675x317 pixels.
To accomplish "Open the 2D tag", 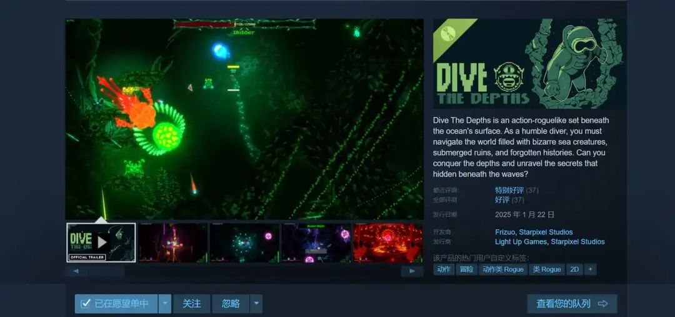I will pyautogui.click(x=574, y=269).
